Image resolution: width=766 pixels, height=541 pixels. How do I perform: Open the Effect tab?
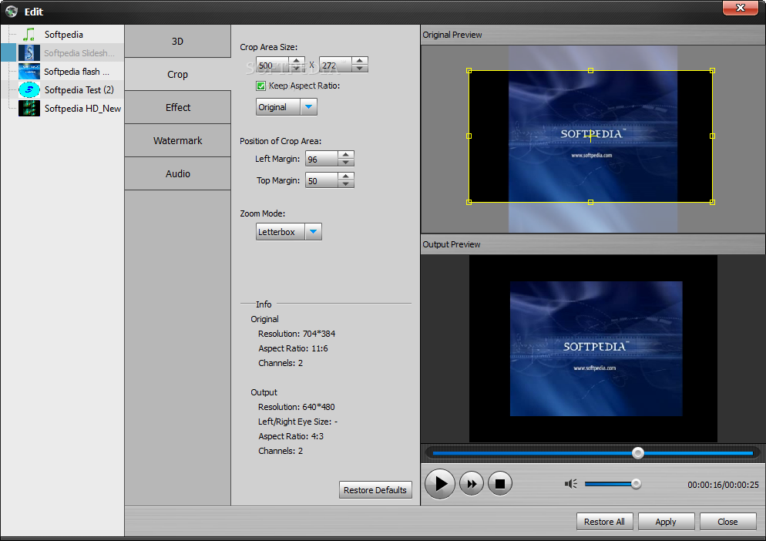[x=178, y=108]
